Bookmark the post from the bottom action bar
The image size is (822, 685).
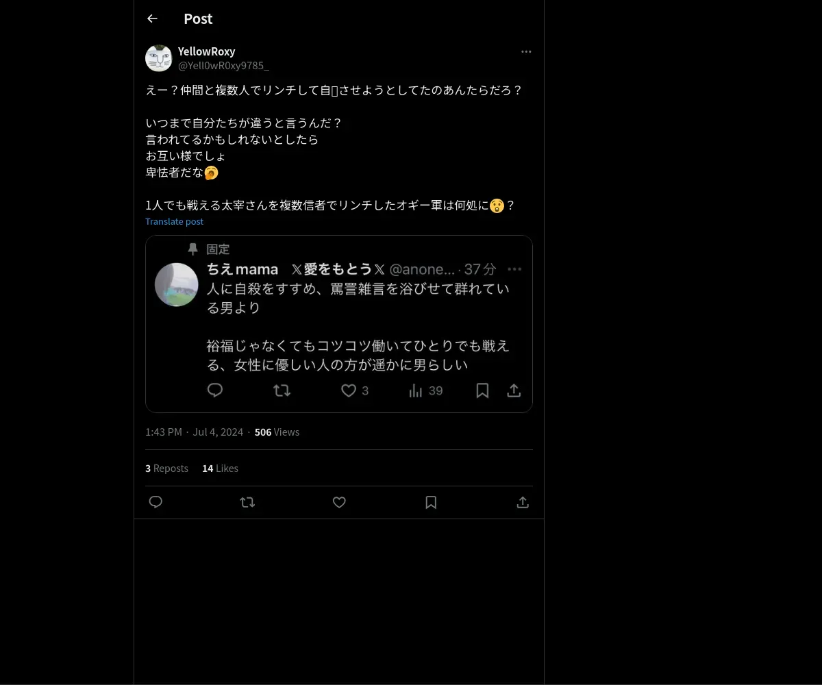(x=431, y=502)
